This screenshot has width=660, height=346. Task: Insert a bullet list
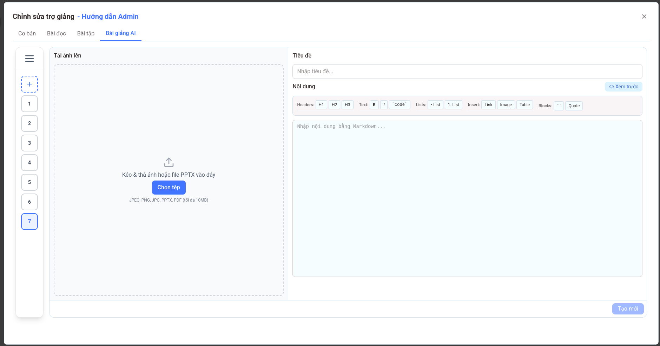(x=435, y=105)
